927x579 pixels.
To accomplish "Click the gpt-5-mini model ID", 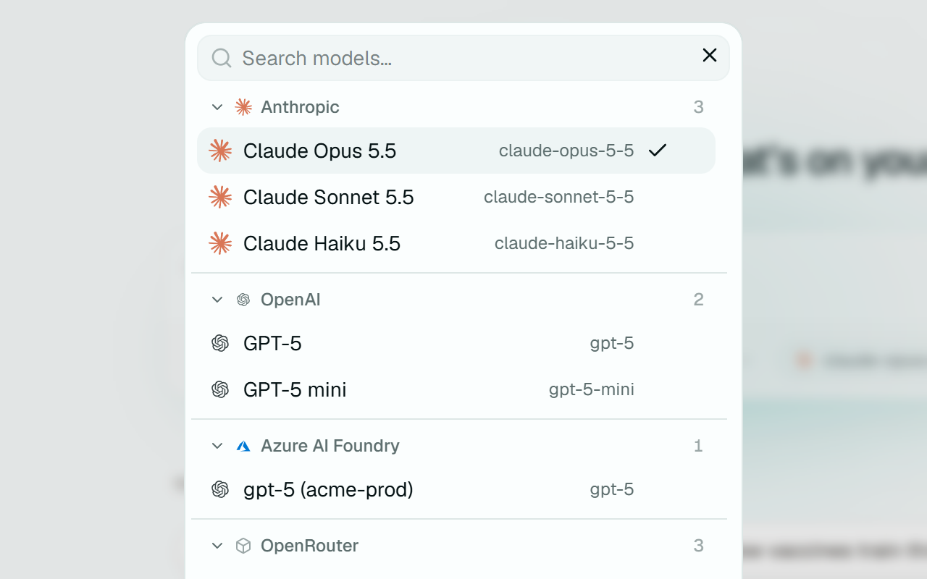I will coord(592,389).
